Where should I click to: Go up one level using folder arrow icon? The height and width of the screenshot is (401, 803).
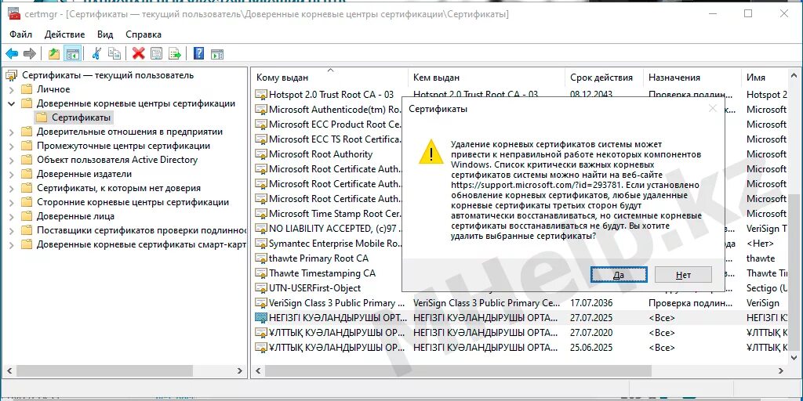click(x=54, y=53)
